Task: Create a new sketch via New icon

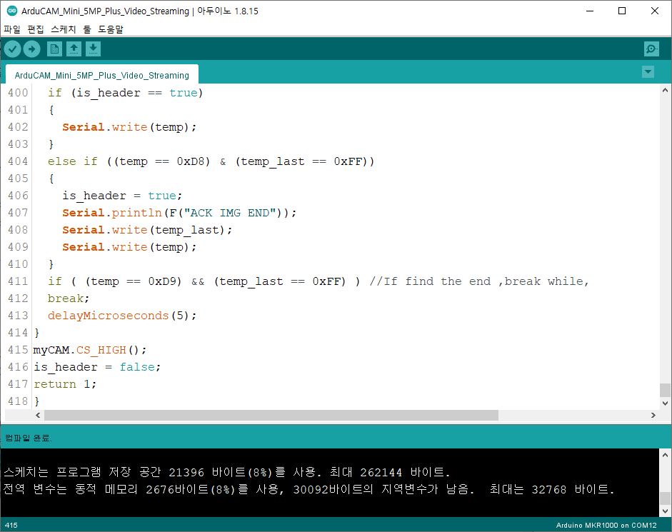Action: [x=54, y=49]
